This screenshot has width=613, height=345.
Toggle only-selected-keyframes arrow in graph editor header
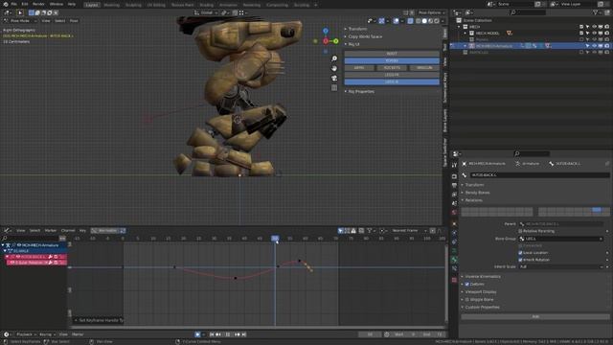[x=341, y=231]
